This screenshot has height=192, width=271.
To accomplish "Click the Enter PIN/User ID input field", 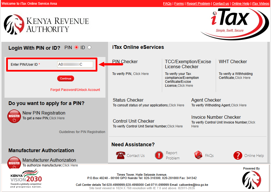I will click(x=75, y=64).
